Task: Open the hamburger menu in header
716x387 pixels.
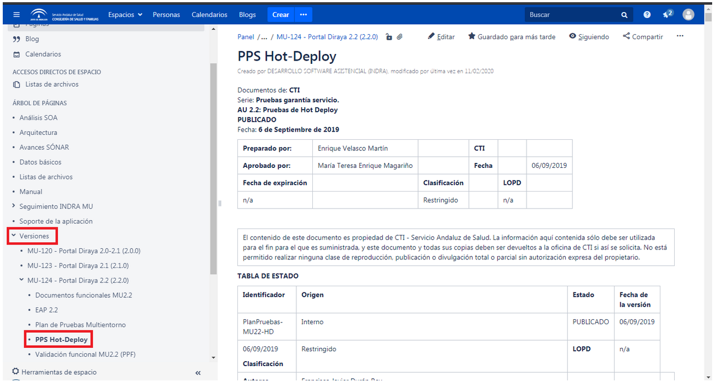Action: pos(17,15)
